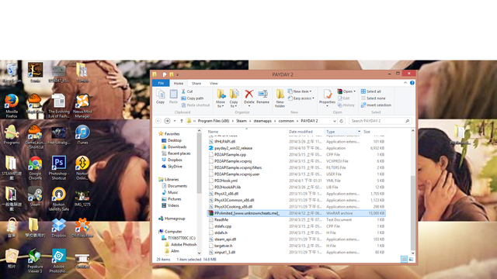Select Homegroup in navigation pane
The image size is (497, 279).
175,219
